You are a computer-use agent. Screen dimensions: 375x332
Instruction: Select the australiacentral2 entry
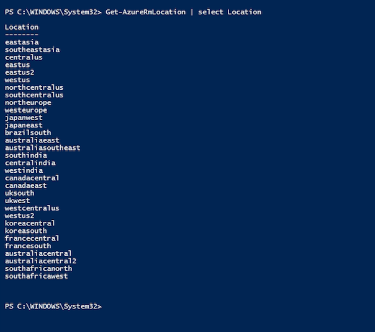[40, 261]
